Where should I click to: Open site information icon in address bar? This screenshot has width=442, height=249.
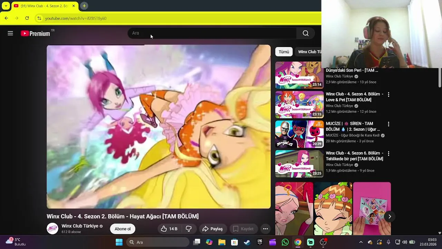click(39, 18)
